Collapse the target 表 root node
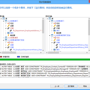90x90 pixels. coord(47,19)
